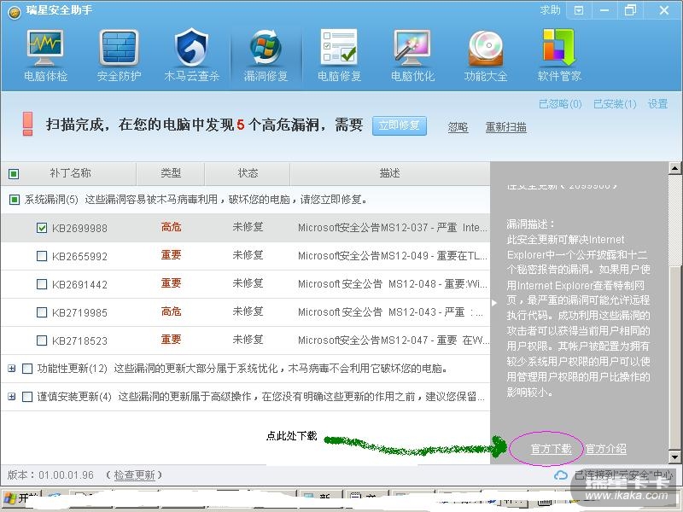Click the 检查更新 check update link
The height and width of the screenshot is (512, 683).
tap(134, 475)
